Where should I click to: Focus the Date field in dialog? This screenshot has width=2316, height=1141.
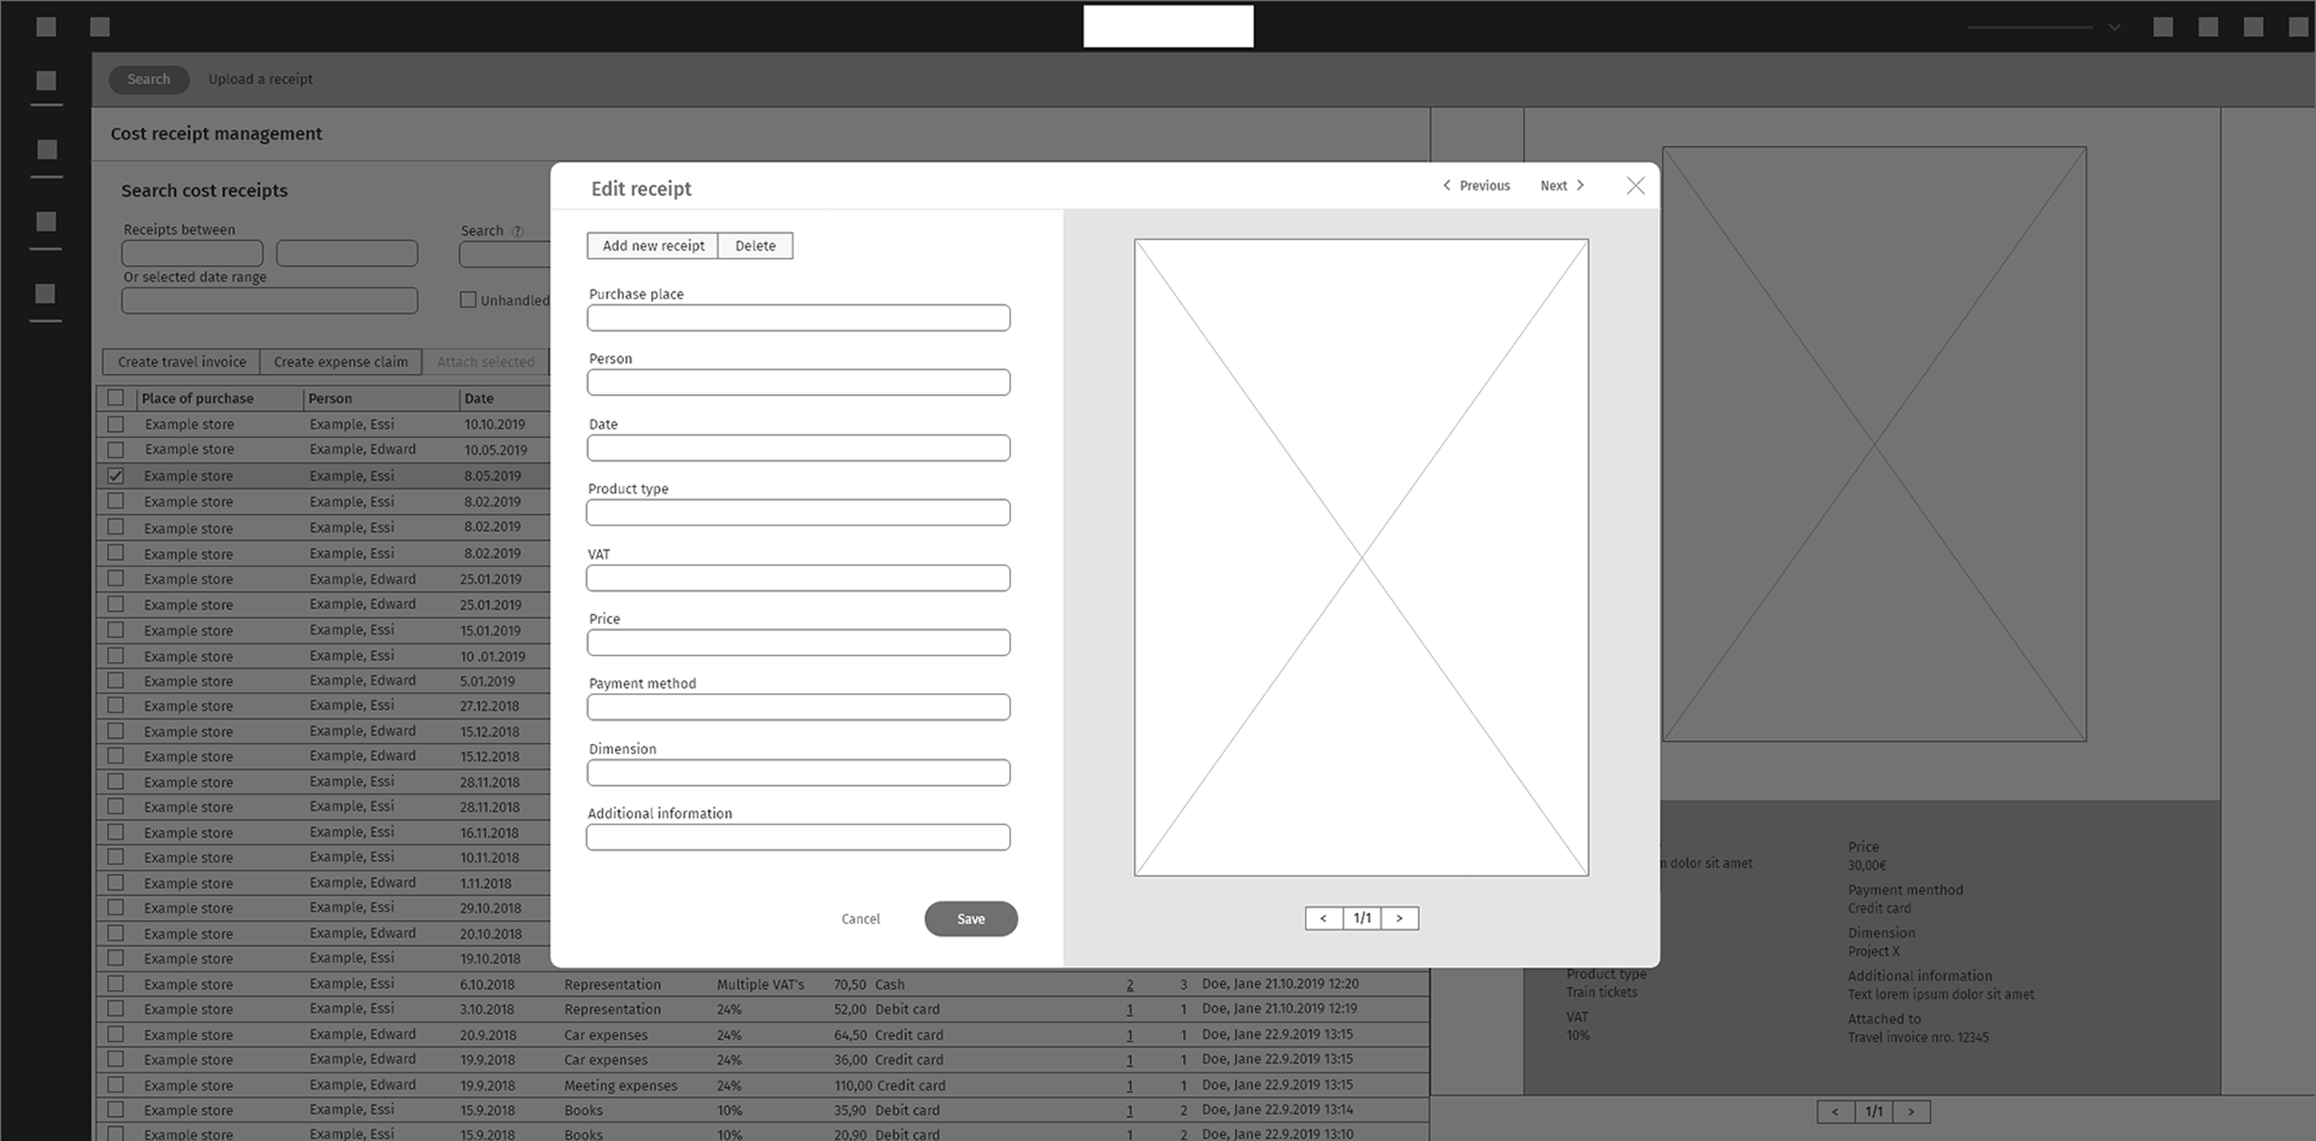click(799, 447)
